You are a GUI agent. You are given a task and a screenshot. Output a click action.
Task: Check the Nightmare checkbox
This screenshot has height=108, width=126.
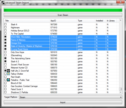click(x=5, y=27)
